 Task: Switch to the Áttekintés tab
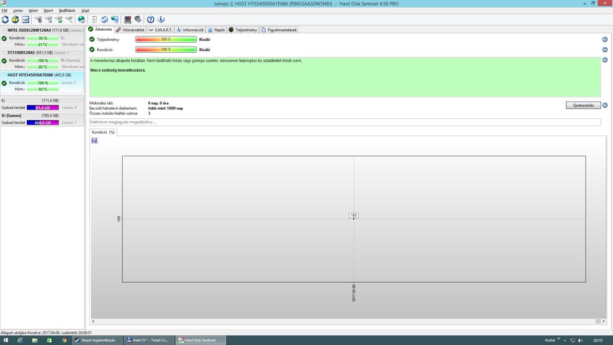[100, 29]
